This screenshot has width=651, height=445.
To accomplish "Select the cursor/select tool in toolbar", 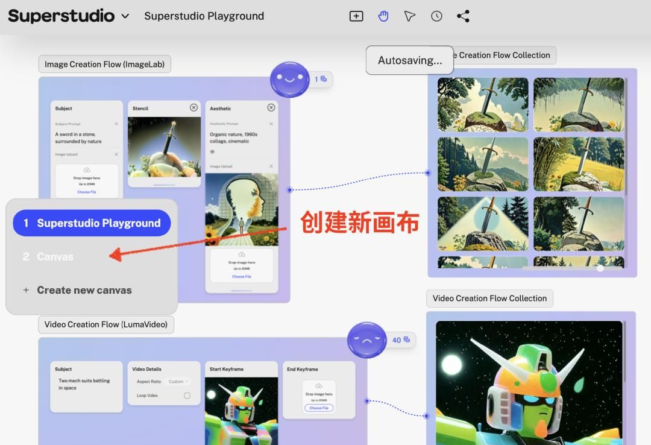I will [410, 16].
